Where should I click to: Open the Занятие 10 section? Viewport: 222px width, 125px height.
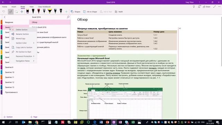16,72
